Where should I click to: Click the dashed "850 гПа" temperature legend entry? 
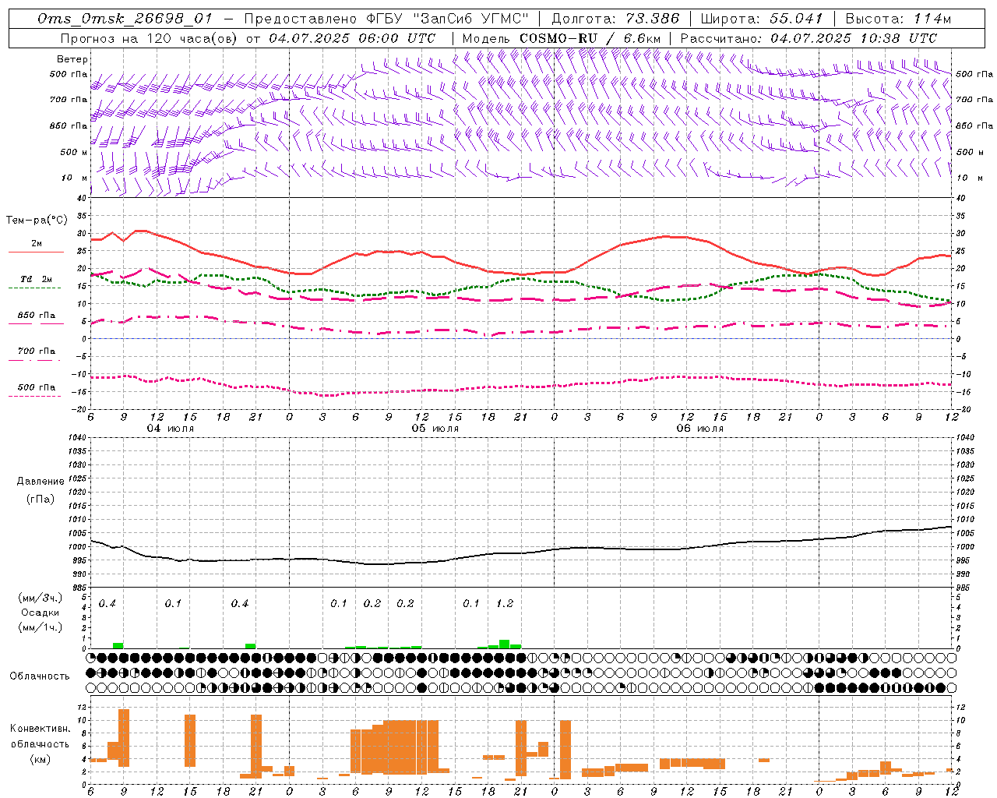(x=37, y=316)
